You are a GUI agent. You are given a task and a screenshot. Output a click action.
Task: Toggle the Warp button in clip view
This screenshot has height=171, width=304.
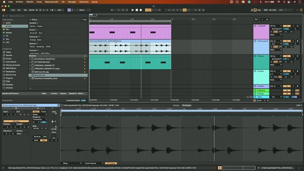(36, 112)
